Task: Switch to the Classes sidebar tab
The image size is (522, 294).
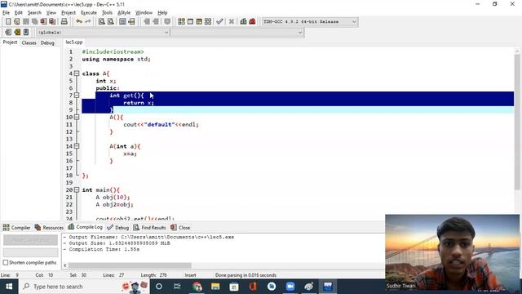Action: [x=29, y=42]
